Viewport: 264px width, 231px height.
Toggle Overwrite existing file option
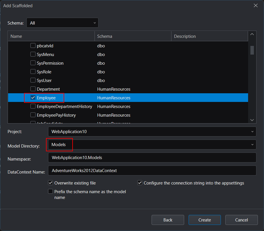point(50,183)
